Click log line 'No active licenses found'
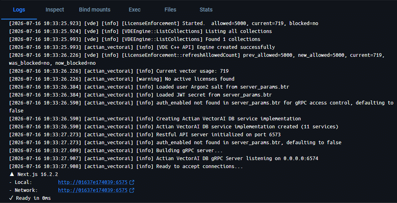 pyautogui.click(x=122, y=79)
